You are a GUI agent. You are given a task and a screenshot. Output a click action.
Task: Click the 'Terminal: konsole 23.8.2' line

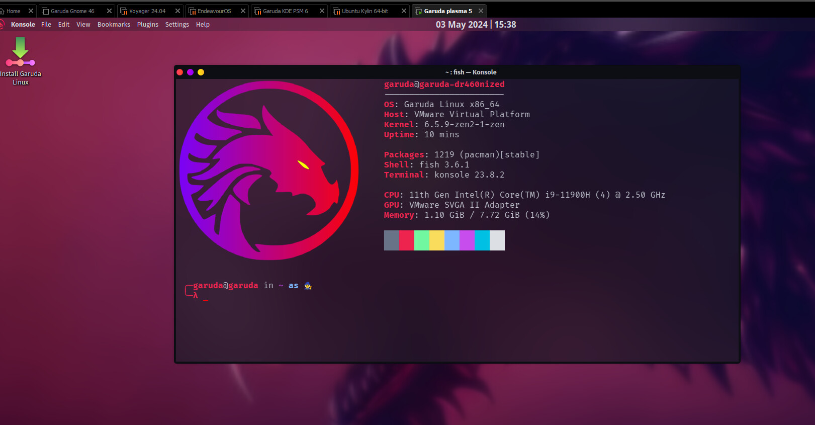(444, 175)
